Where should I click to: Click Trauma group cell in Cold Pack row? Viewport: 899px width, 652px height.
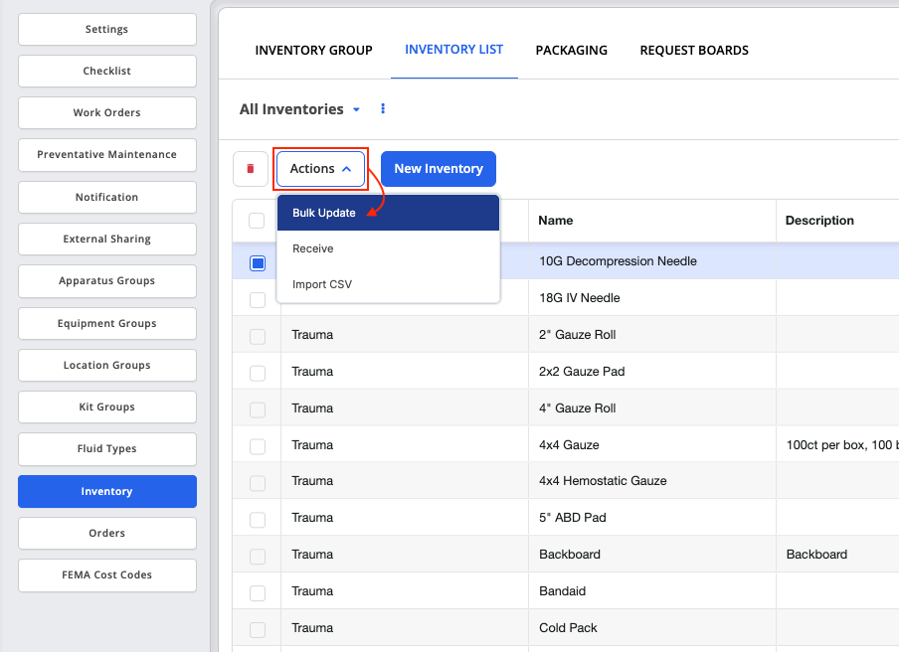[x=405, y=627]
